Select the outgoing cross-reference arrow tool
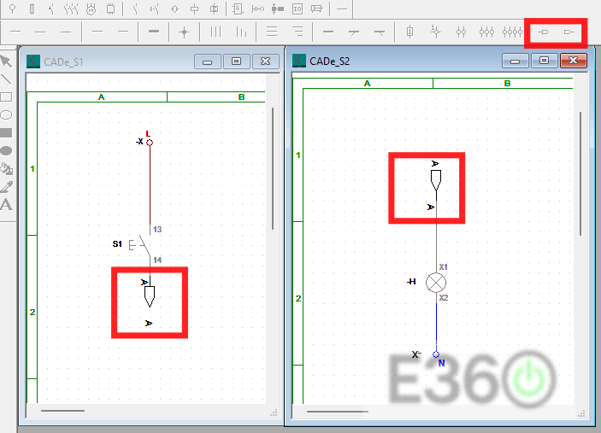601x433 pixels. pos(544,32)
